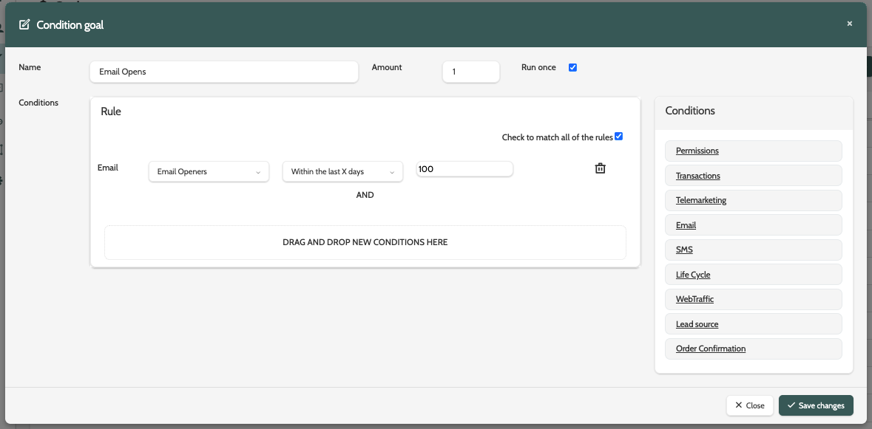Toggle the Run once checkbox
Image resolution: width=872 pixels, height=429 pixels.
click(572, 68)
